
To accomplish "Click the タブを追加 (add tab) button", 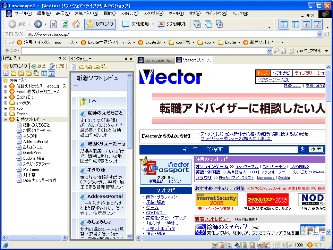I will pos(136,24).
